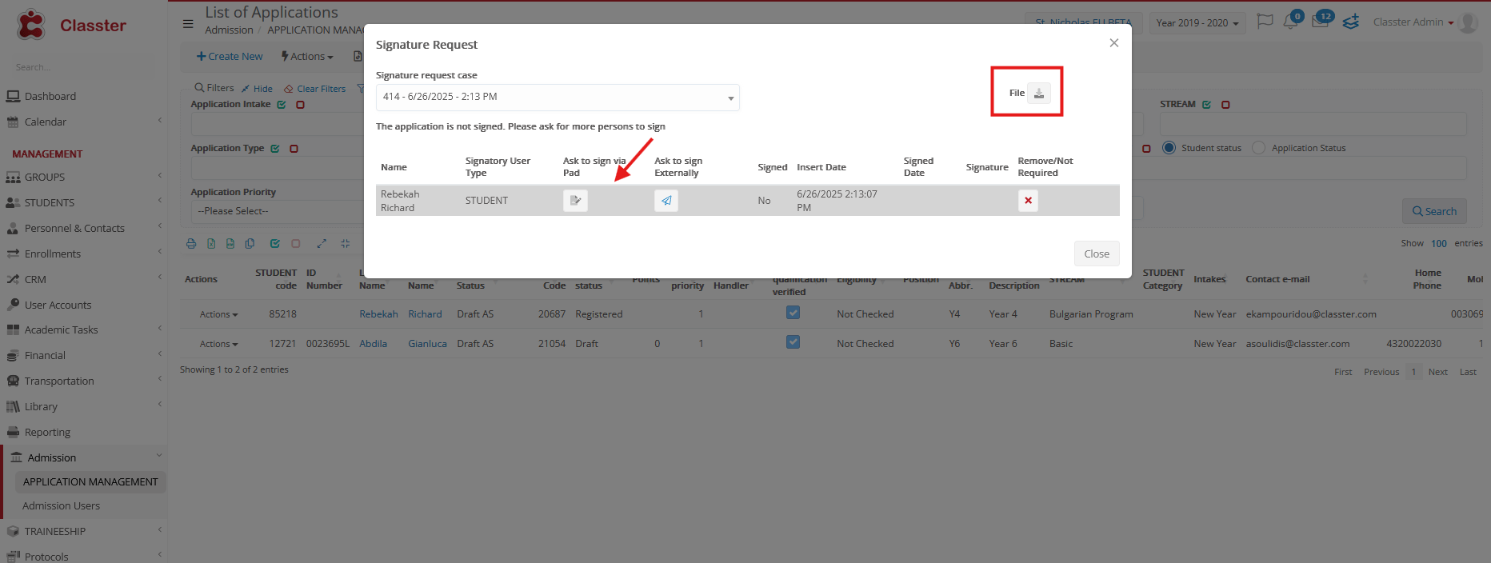Click the sidebar Search field
Viewport: 1491px width, 563px height.
(x=80, y=67)
